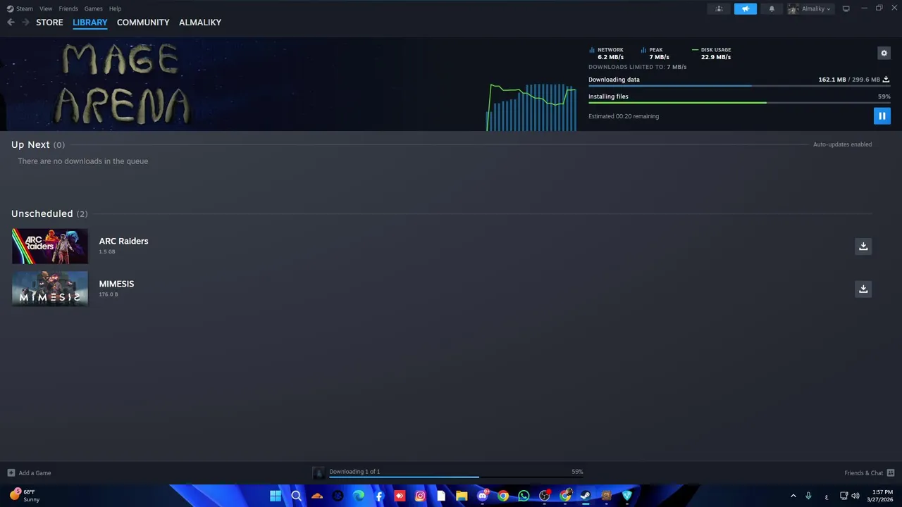Open the Games menu

click(93, 8)
